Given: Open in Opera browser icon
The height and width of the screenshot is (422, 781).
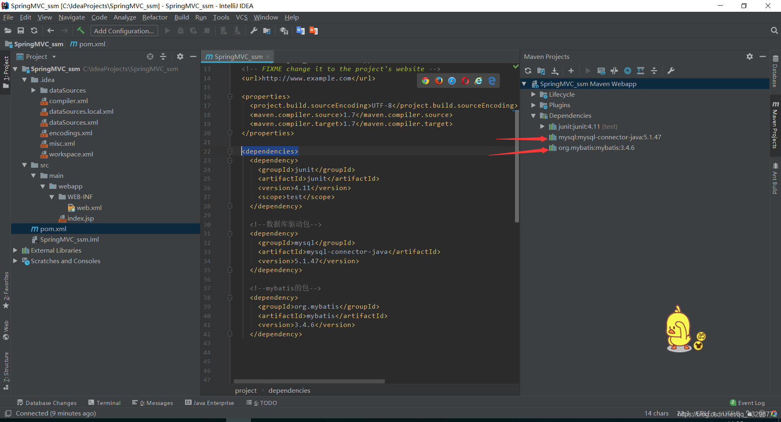Looking at the screenshot, I should click(x=465, y=81).
